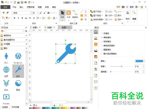This screenshot has height=109, width=148.
Task: Switch to the 视图 view ribbon tab
Action: coord(40,7)
